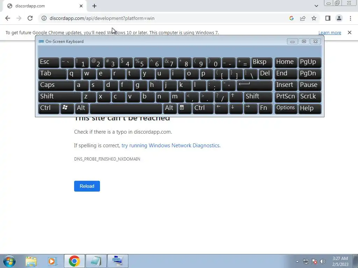Tap the PgUp key
Image resolution: width=358 pixels, height=268 pixels.
[x=310, y=62]
